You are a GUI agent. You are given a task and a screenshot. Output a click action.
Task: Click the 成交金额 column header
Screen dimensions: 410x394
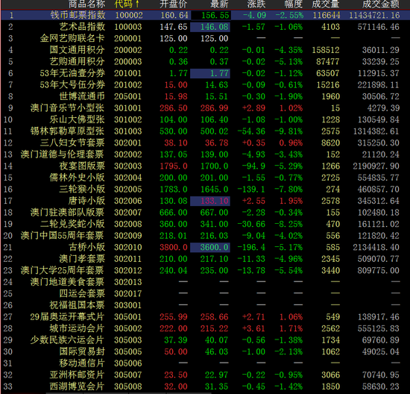click(381, 4)
